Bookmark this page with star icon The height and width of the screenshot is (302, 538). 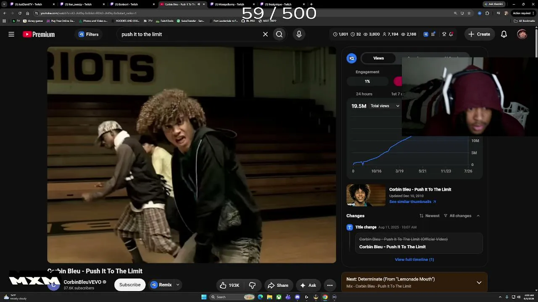[x=469, y=13]
